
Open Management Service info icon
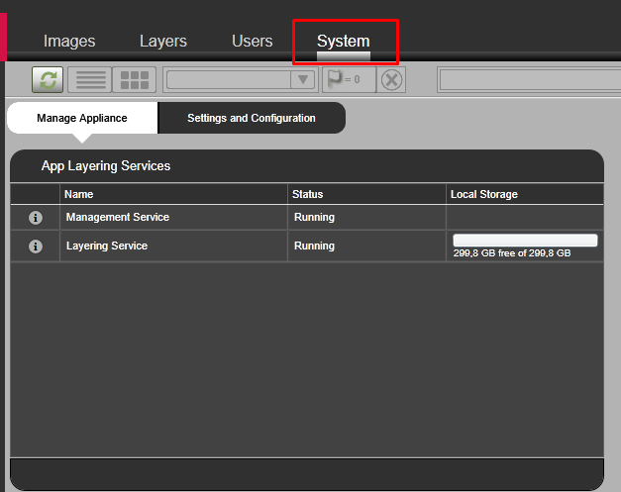point(36,218)
